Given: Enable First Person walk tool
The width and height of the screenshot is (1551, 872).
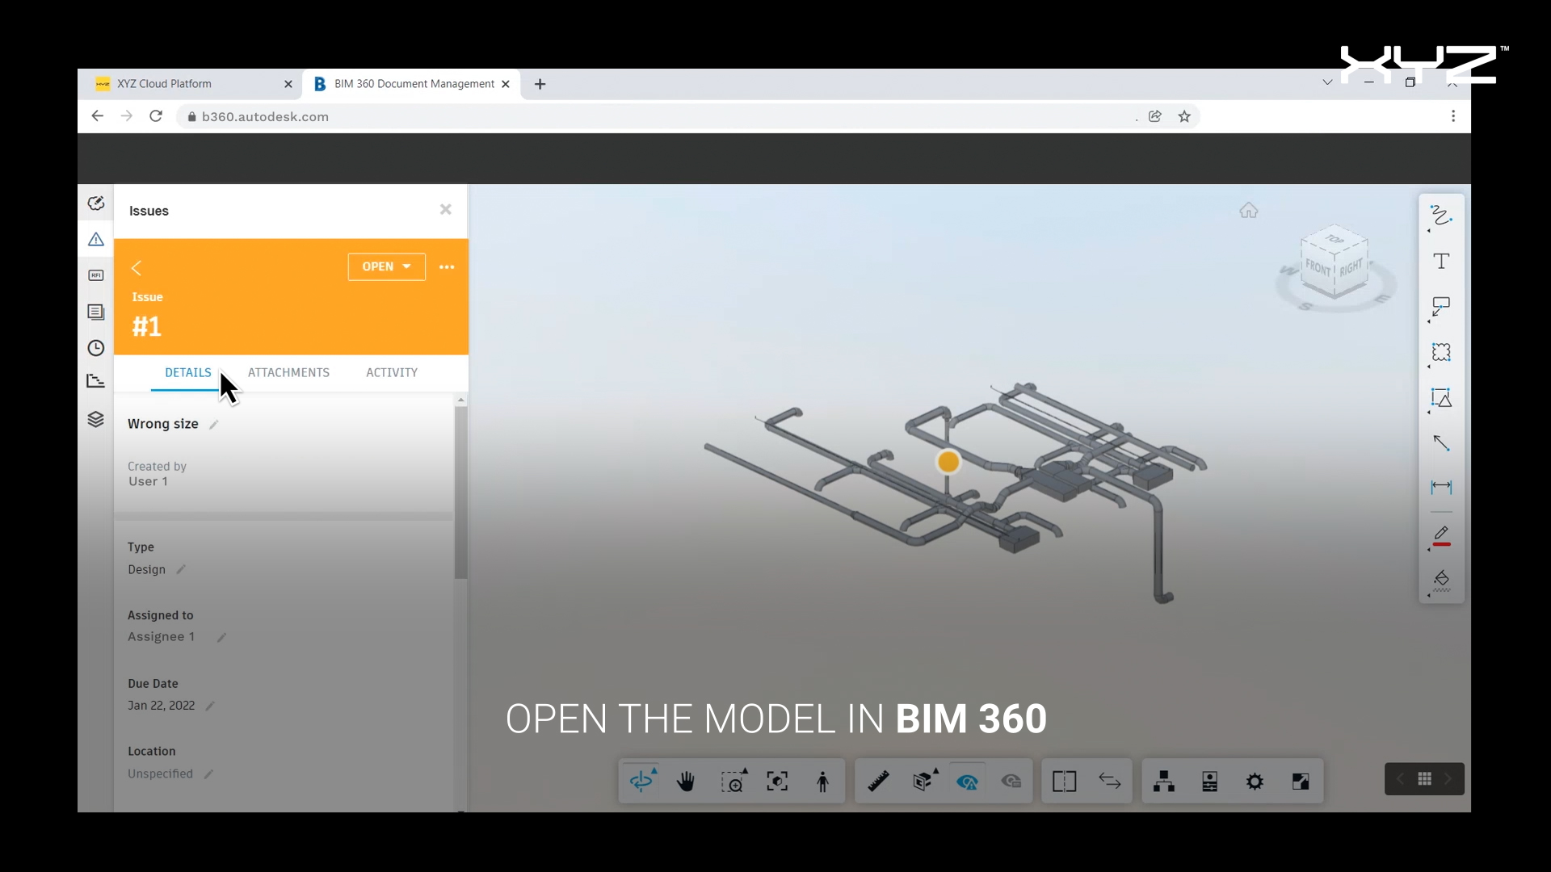Looking at the screenshot, I should click(x=822, y=782).
